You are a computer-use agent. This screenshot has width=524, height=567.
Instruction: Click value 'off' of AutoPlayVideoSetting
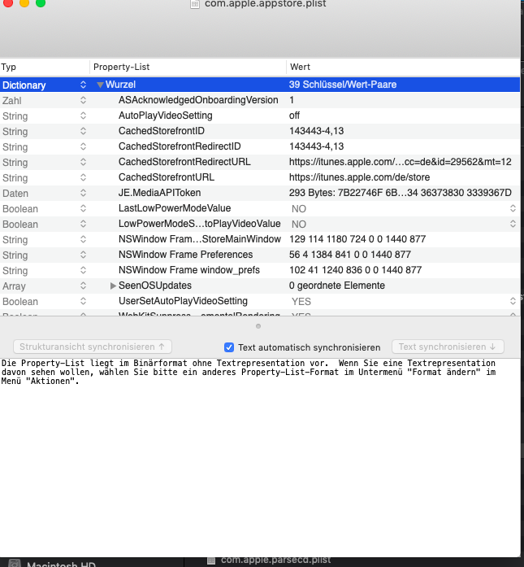point(294,116)
